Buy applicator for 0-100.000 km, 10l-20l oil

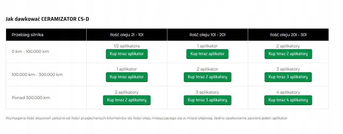tap(207, 54)
